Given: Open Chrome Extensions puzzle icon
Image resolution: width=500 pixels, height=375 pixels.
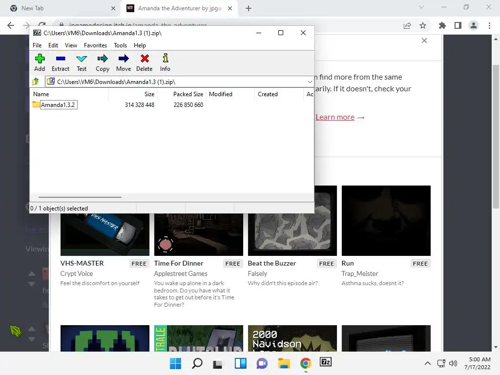Looking at the screenshot, I should point(442,25).
